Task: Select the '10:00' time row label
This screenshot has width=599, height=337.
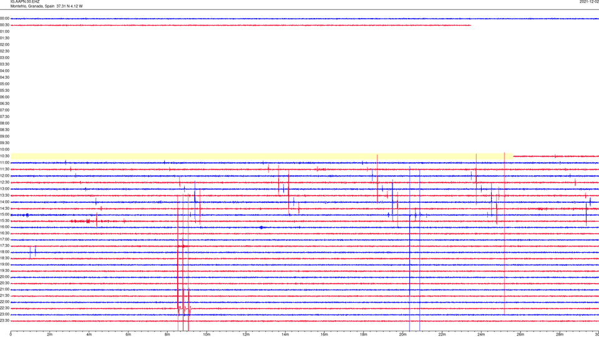Action: click(x=4, y=149)
